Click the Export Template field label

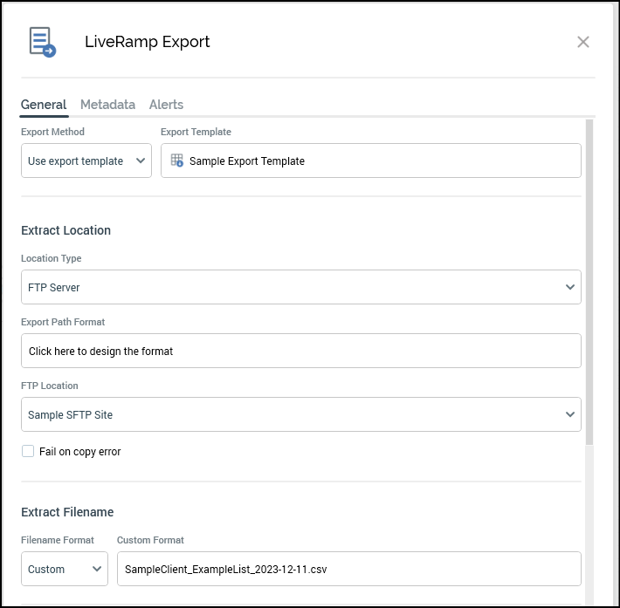point(196,132)
